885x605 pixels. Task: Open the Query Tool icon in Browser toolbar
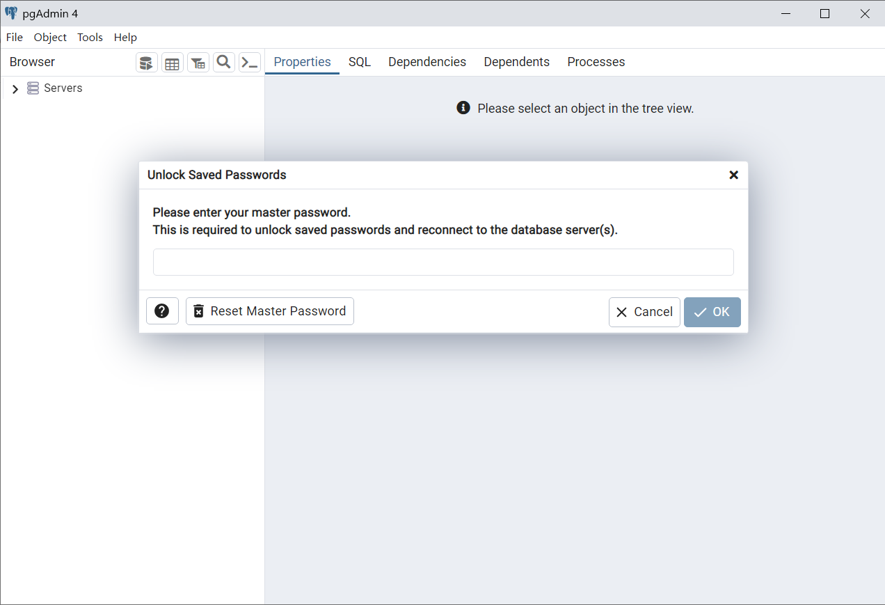click(x=147, y=63)
